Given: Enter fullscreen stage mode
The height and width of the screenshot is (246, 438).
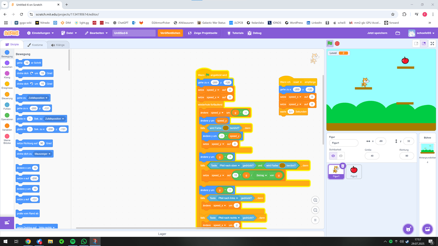Looking at the screenshot, I should pyautogui.click(x=432, y=43).
